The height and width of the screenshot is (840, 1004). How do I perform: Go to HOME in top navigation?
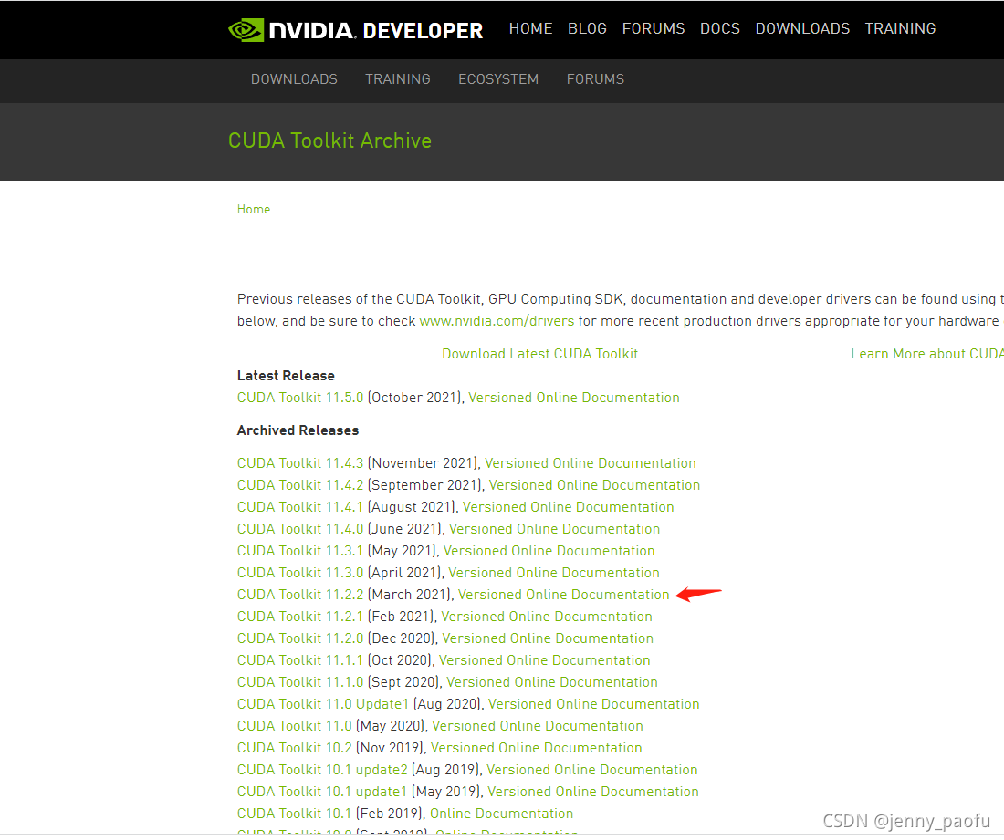point(531,29)
